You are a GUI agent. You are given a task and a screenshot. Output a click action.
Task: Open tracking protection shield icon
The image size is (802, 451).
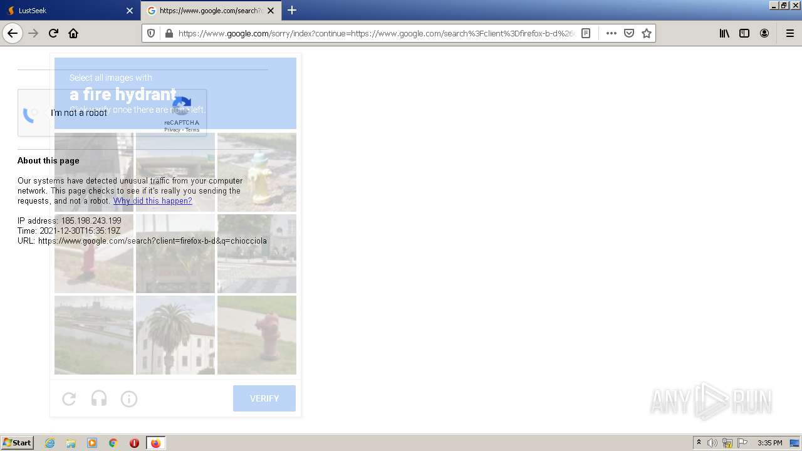pyautogui.click(x=151, y=33)
